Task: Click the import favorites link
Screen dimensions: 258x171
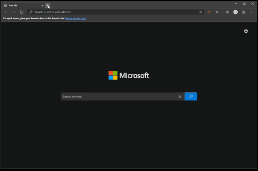Action: pos(76,18)
